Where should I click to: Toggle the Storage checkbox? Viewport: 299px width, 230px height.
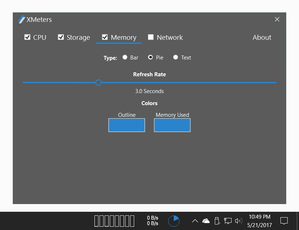tap(61, 37)
